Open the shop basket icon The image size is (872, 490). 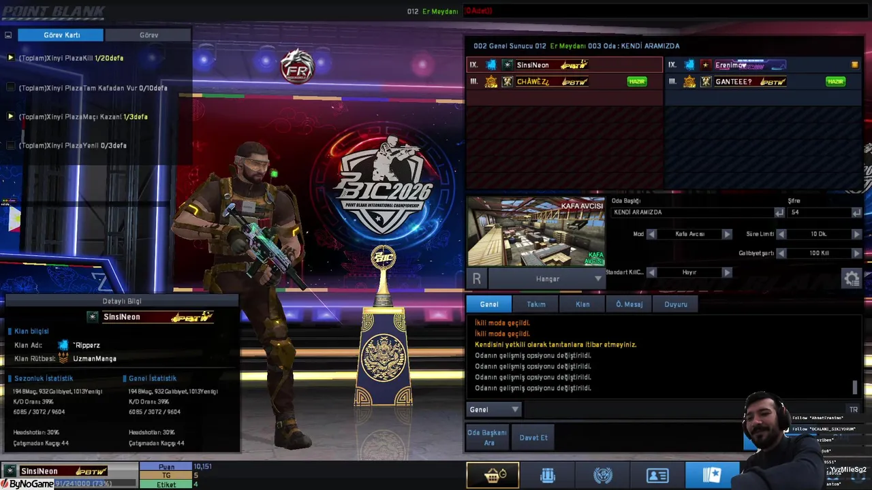(x=493, y=475)
